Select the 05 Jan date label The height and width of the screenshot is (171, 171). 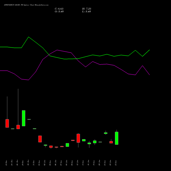coord(50,163)
